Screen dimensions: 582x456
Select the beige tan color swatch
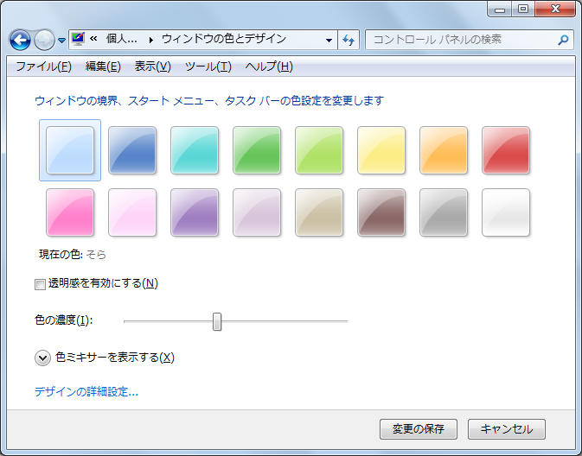319,212
